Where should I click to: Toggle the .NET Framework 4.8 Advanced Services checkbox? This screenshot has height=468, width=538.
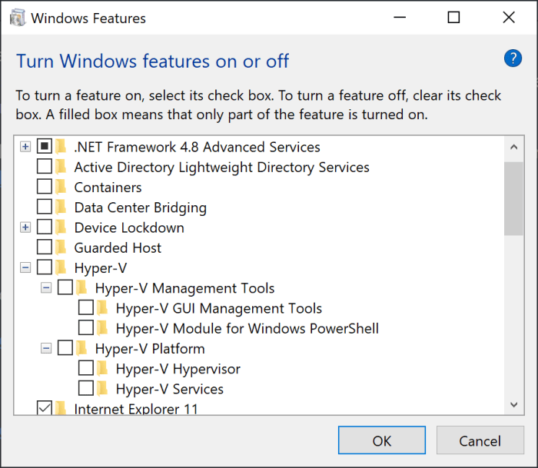click(45, 146)
